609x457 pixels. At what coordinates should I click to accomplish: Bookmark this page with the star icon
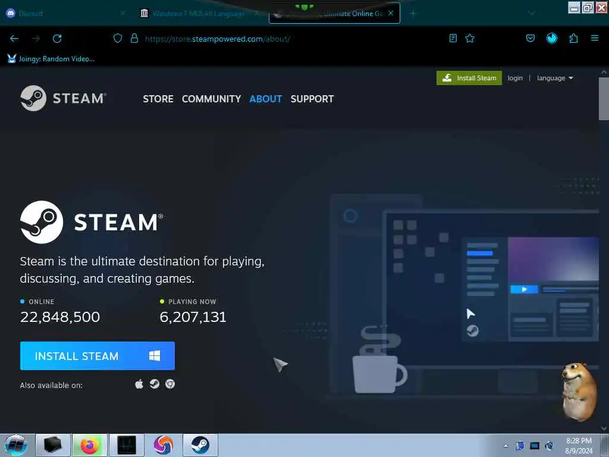point(470,38)
